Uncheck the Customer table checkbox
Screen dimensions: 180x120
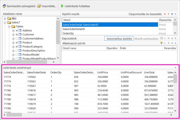coord(17,35)
